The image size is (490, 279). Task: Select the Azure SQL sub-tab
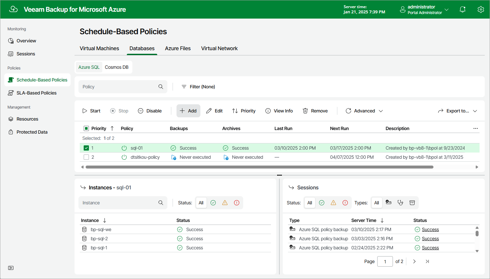point(89,67)
